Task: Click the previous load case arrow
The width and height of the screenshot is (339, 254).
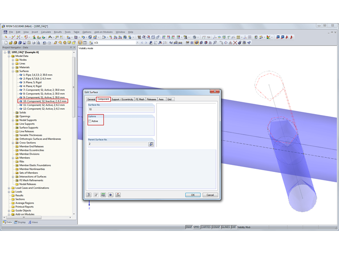Action: click(142, 43)
